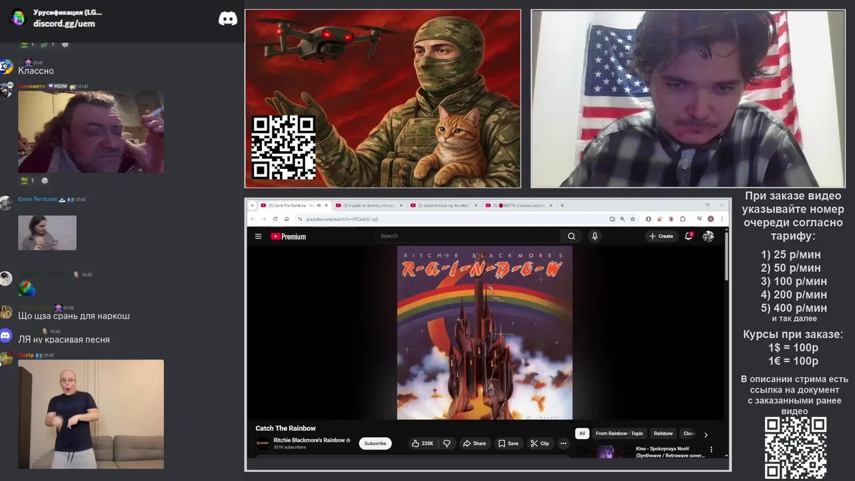Close the disabled black rap freestyle tab
The height and width of the screenshot is (481, 855).
pyautogui.click(x=476, y=205)
